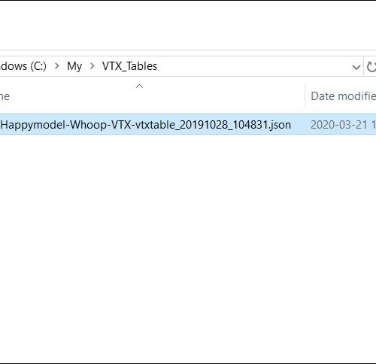The width and height of the screenshot is (376, 364).
Task: Click the divider left of Date modified header
Action: tap(305, 96)
